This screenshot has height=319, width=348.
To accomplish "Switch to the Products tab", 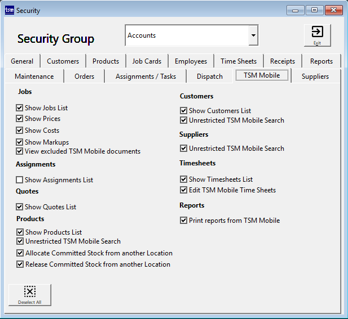I will pos(106,61).
